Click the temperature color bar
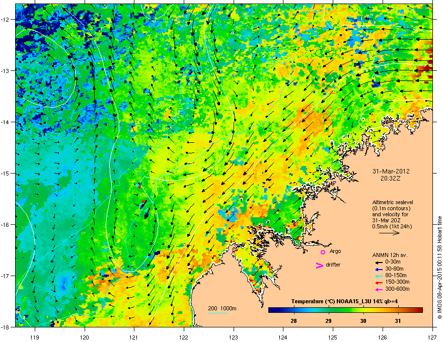Image resolution: width=443 pixels, height=342 pixels. (x=345, y=310)
